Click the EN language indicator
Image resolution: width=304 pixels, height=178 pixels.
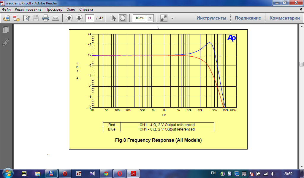(213, 173)
